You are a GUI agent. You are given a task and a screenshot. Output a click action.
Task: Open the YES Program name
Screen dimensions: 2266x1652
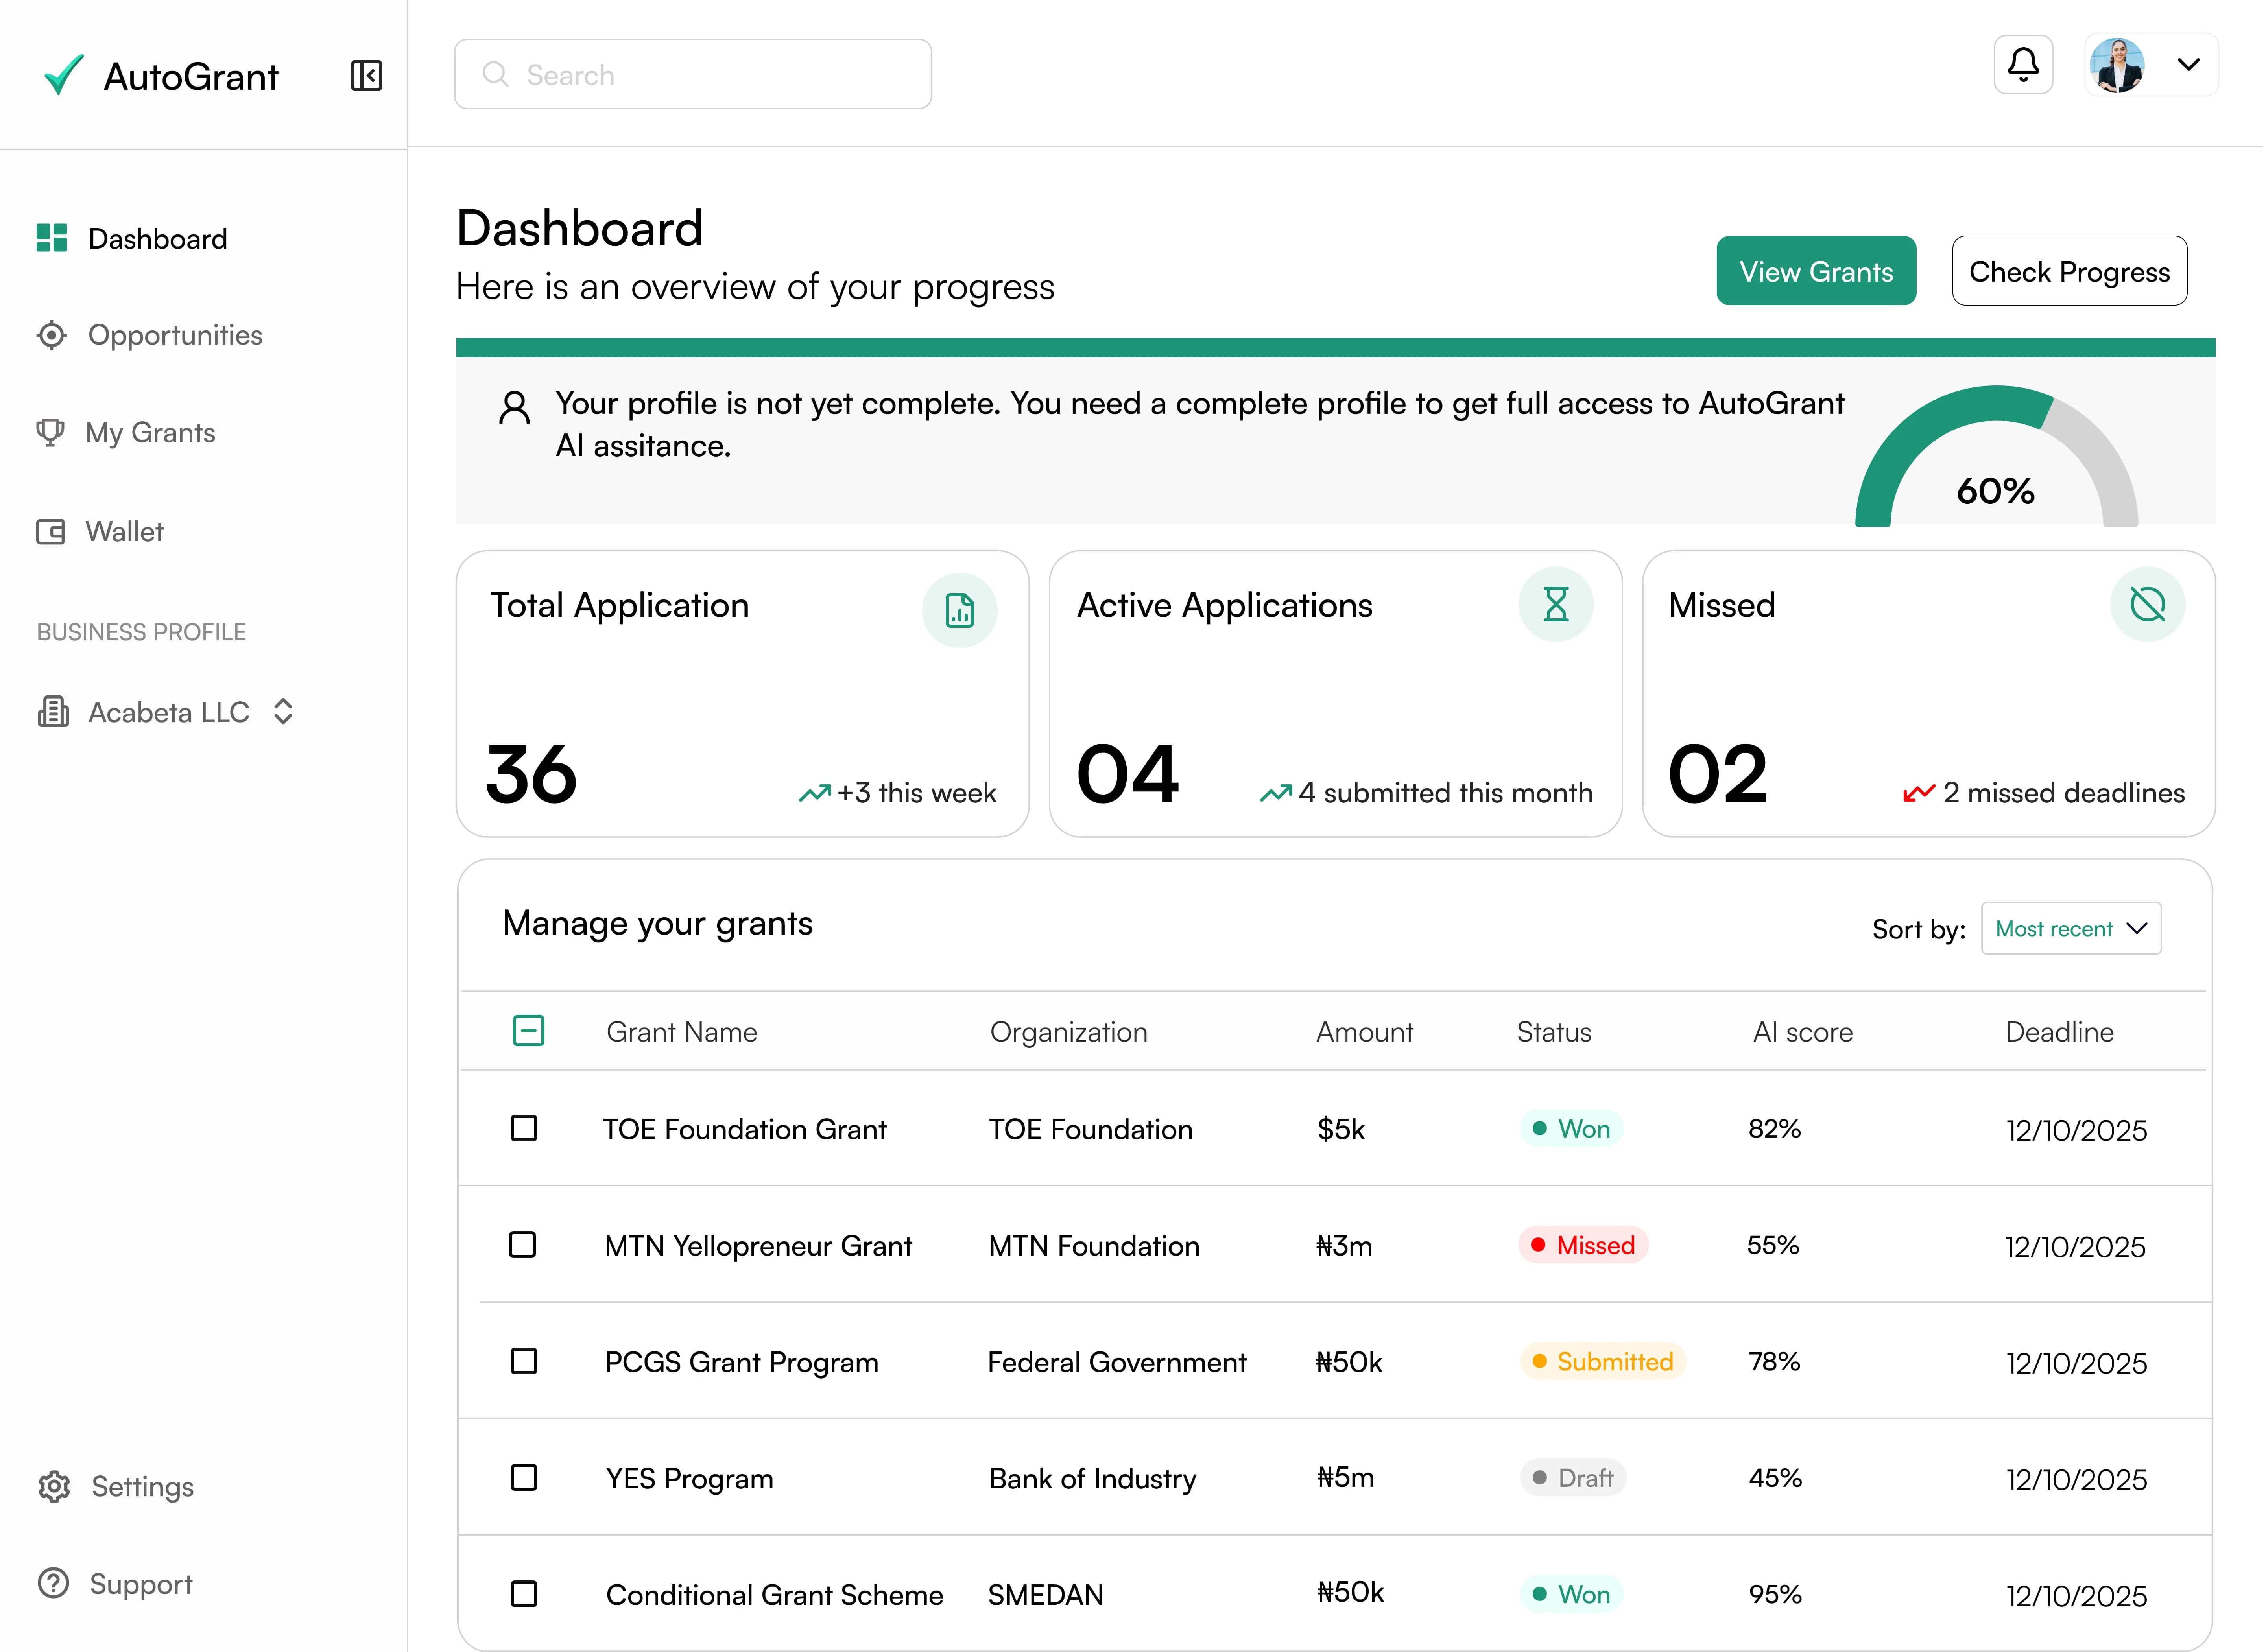pyautogui.click(x=690, y=1479)
